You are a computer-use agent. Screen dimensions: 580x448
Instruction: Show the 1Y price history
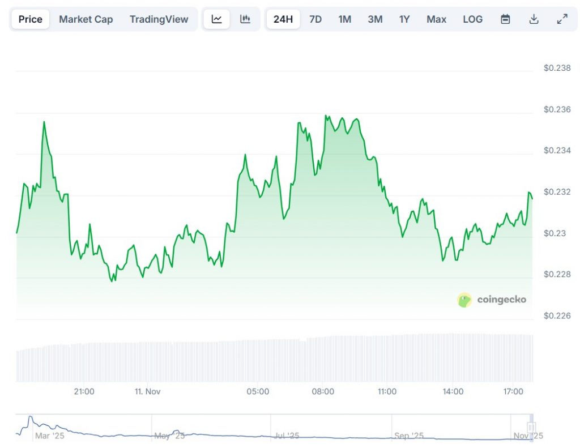pyautogui.click(x=404, y=19)
